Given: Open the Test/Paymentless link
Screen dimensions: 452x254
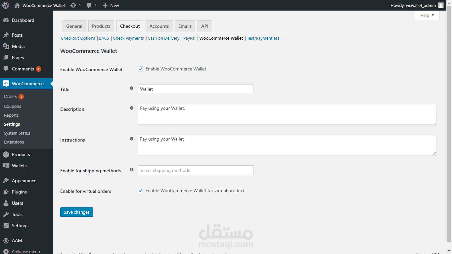Looking at the screenshot, I should pyautogui.click(x=263, y=38).
